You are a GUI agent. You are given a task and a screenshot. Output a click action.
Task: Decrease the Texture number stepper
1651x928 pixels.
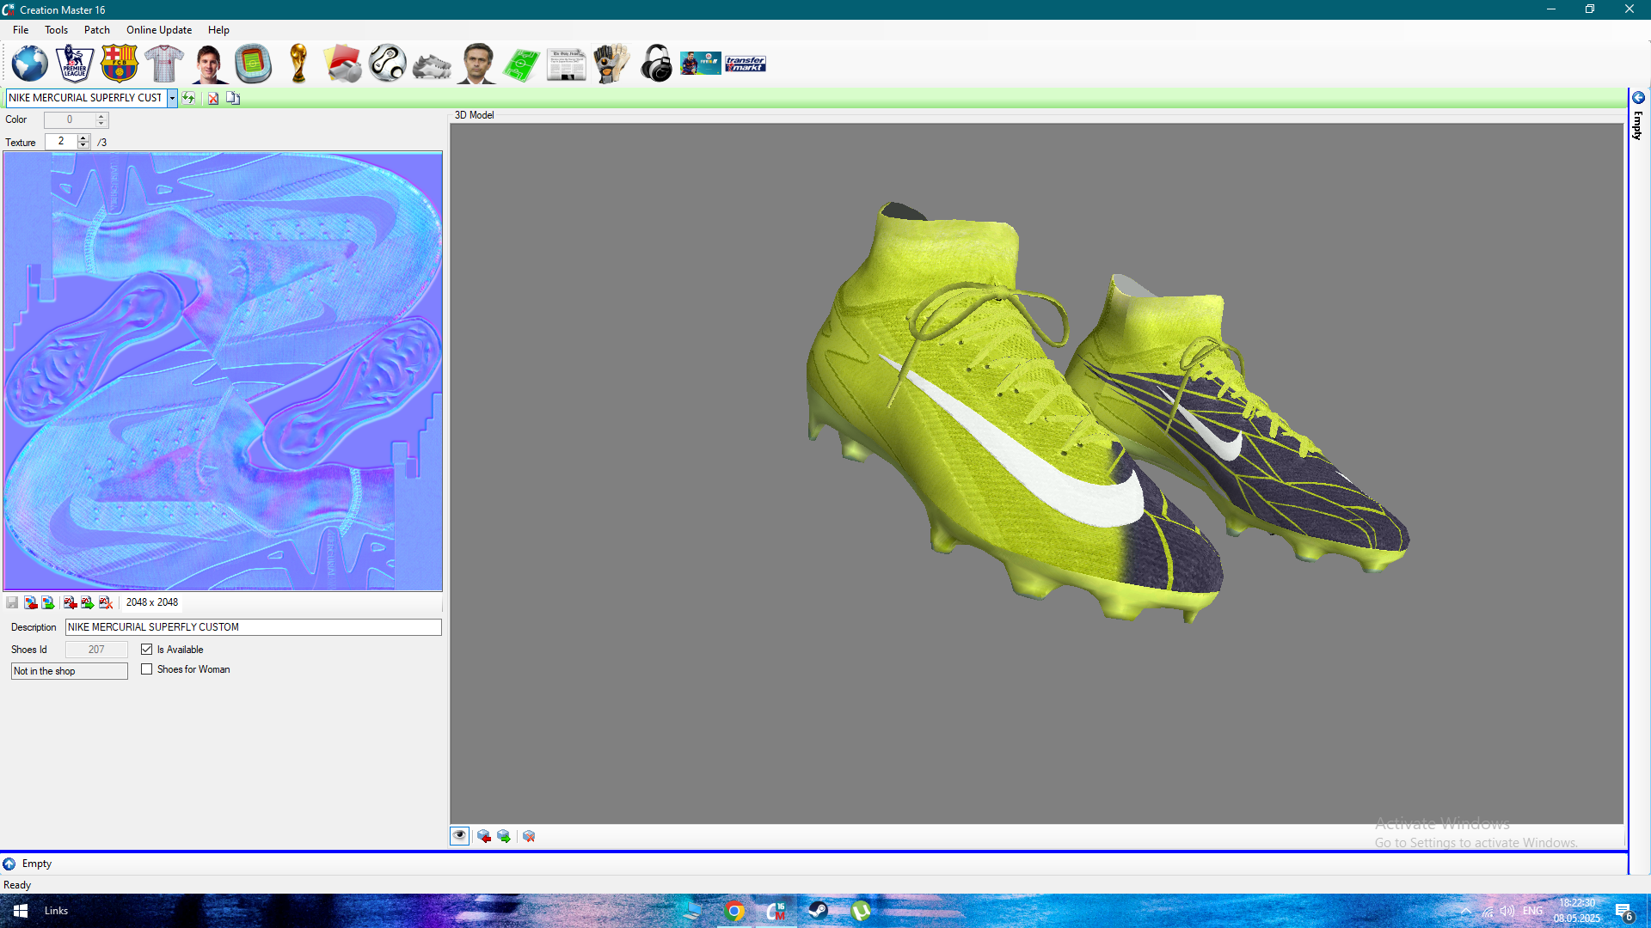click(x=83, y=145)
